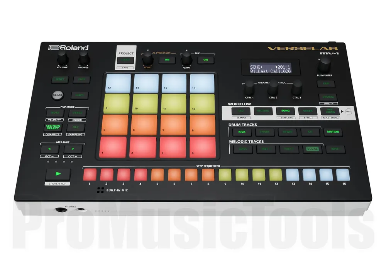The image size is (386, 257).
Task: Tap orange drum pad 8
Action: 202,125
